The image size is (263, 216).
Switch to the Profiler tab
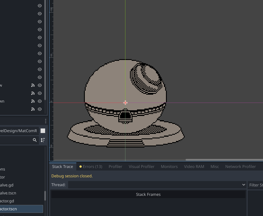[115, 167]
